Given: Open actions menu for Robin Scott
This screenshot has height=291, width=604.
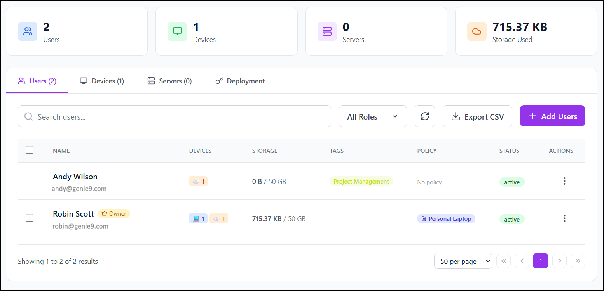Looking at the screenshot, I should (x=564, y=218).
